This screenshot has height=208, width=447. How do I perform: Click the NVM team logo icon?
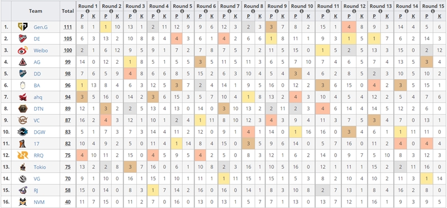click(x=23, y=202)
